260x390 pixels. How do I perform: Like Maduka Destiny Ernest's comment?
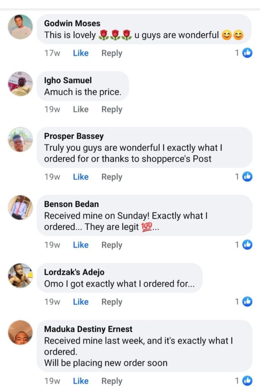coord(81,381)
